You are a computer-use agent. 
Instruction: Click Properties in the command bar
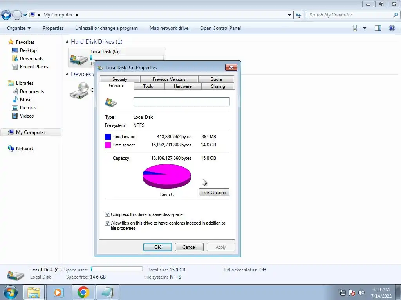click(x=53, y=28)
